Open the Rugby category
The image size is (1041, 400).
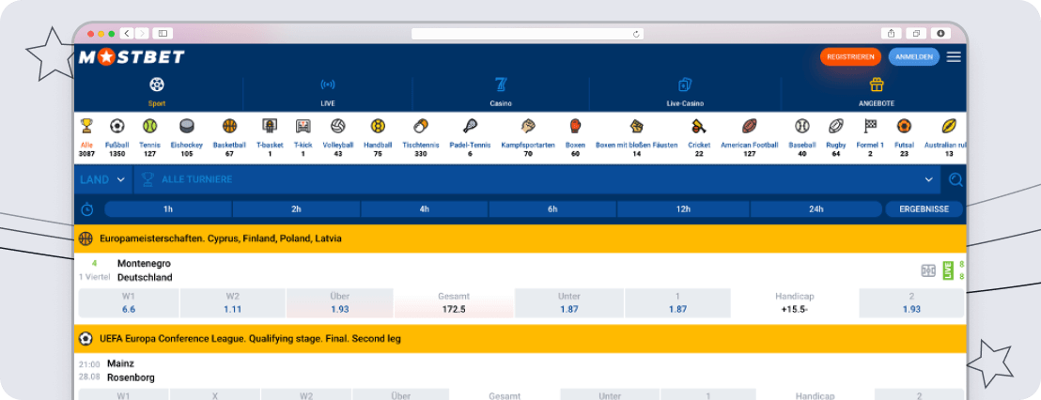pyautogui.click(x=836, y=138)
